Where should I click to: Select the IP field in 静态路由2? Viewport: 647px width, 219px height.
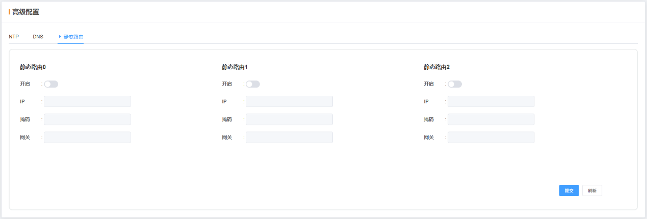tap(491, 101)
